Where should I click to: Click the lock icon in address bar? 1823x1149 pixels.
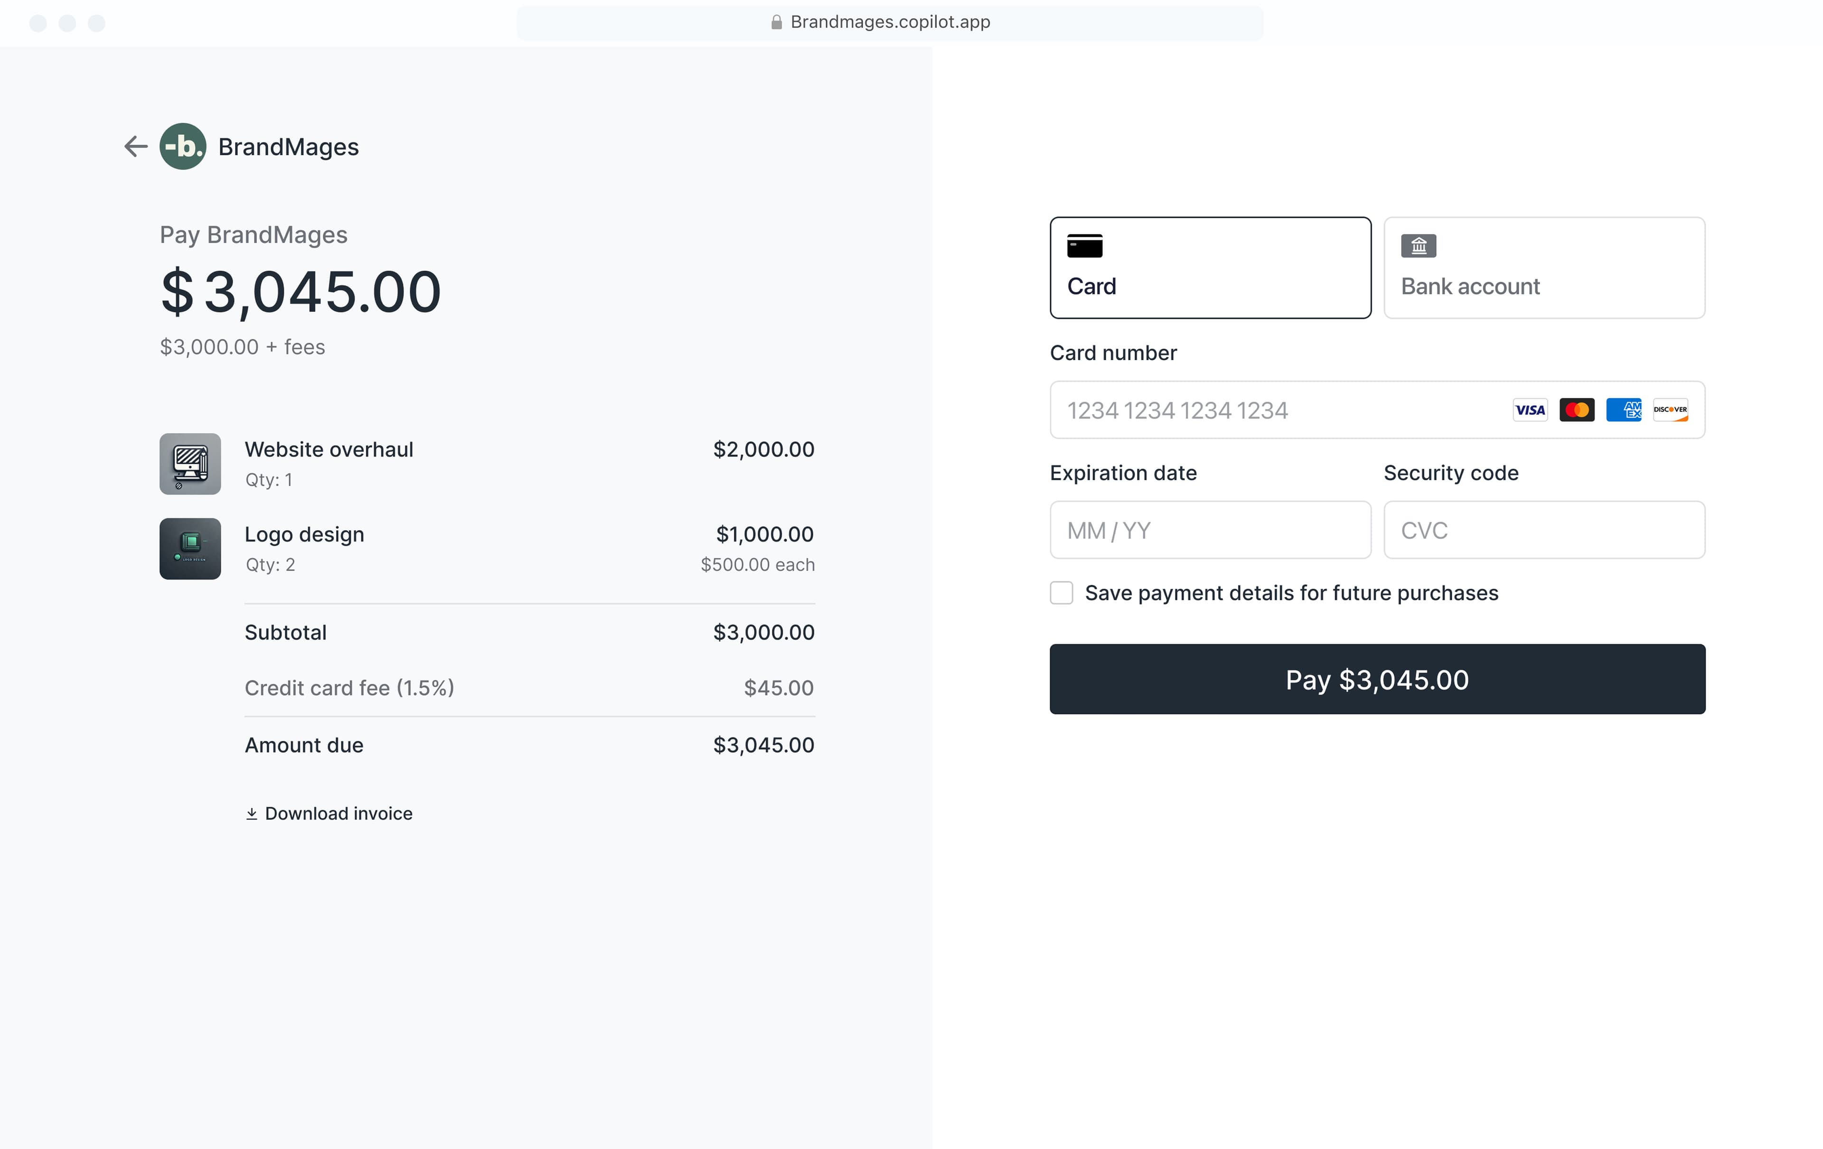click(776, 23)
